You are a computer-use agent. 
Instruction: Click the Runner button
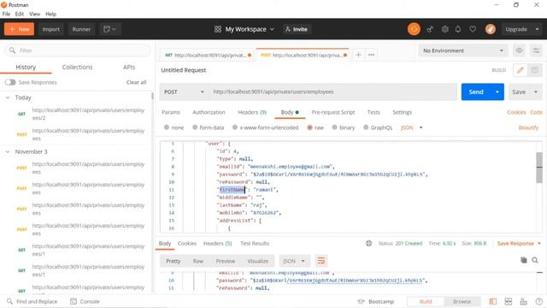[81, 29]
